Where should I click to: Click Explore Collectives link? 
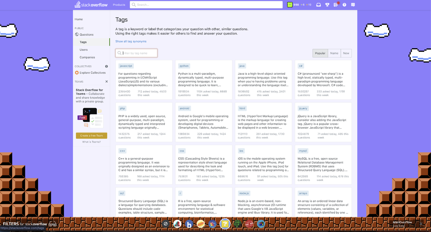[x=93, y=73]
